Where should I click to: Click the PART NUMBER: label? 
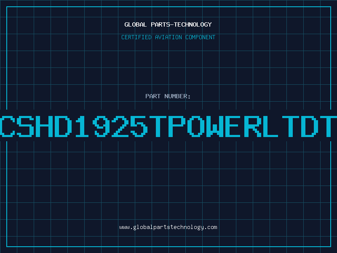point(168,96)
